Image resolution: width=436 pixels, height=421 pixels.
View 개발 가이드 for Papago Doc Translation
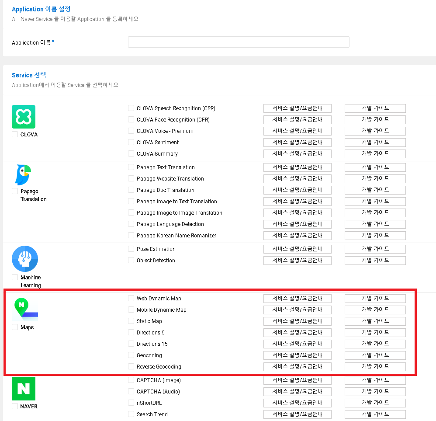(375, 190)
